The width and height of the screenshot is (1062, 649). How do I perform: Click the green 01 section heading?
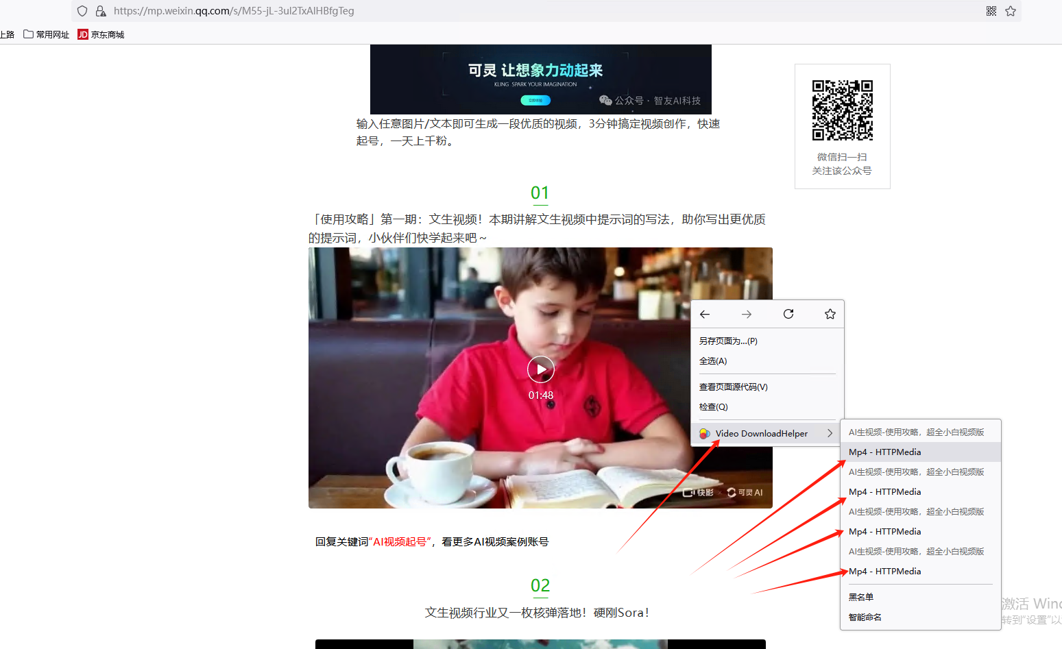(x=540, y=193)
